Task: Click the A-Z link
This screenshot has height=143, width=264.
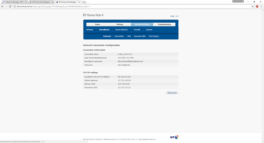Action: [x=177, y=16]
